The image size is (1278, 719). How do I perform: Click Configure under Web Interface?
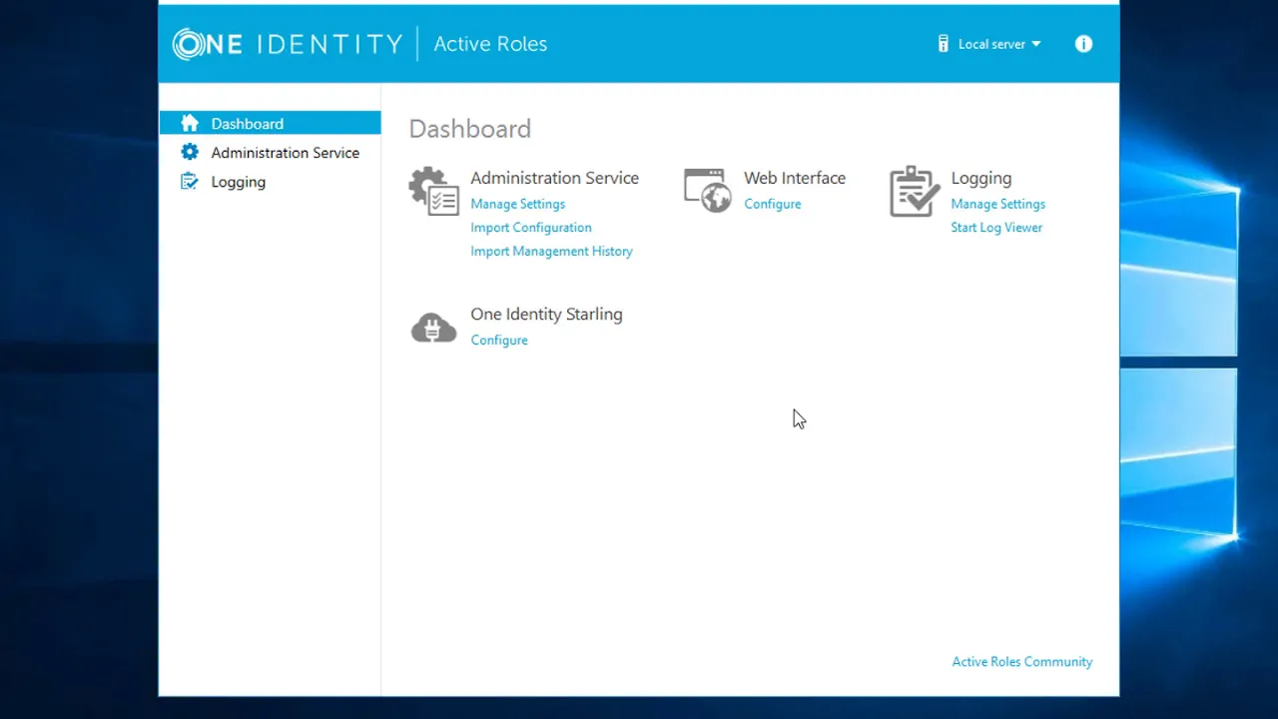(x=772, y=204)
